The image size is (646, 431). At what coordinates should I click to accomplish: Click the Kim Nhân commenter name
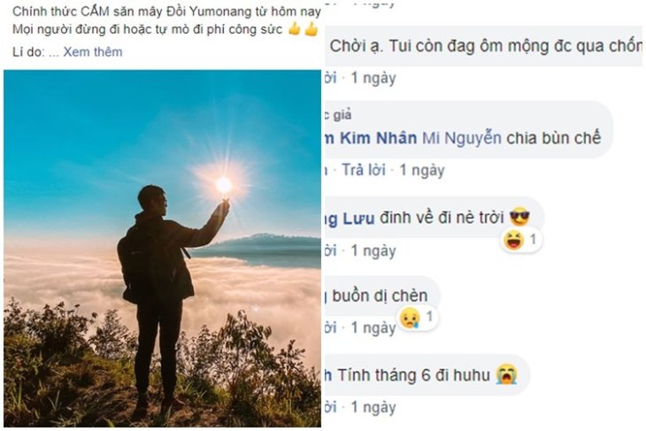371,138
